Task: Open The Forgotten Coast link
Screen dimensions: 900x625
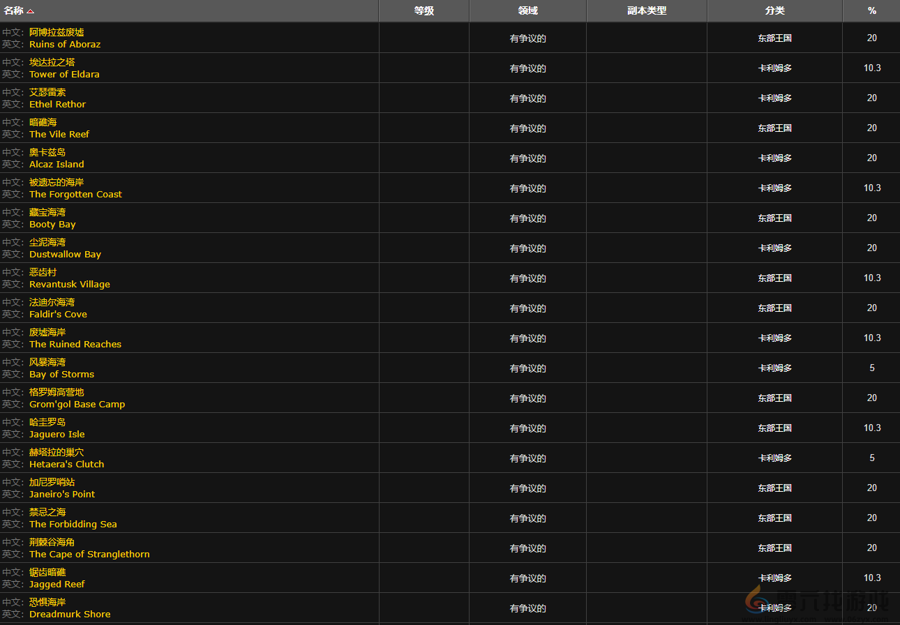Action: pos(75,195)
